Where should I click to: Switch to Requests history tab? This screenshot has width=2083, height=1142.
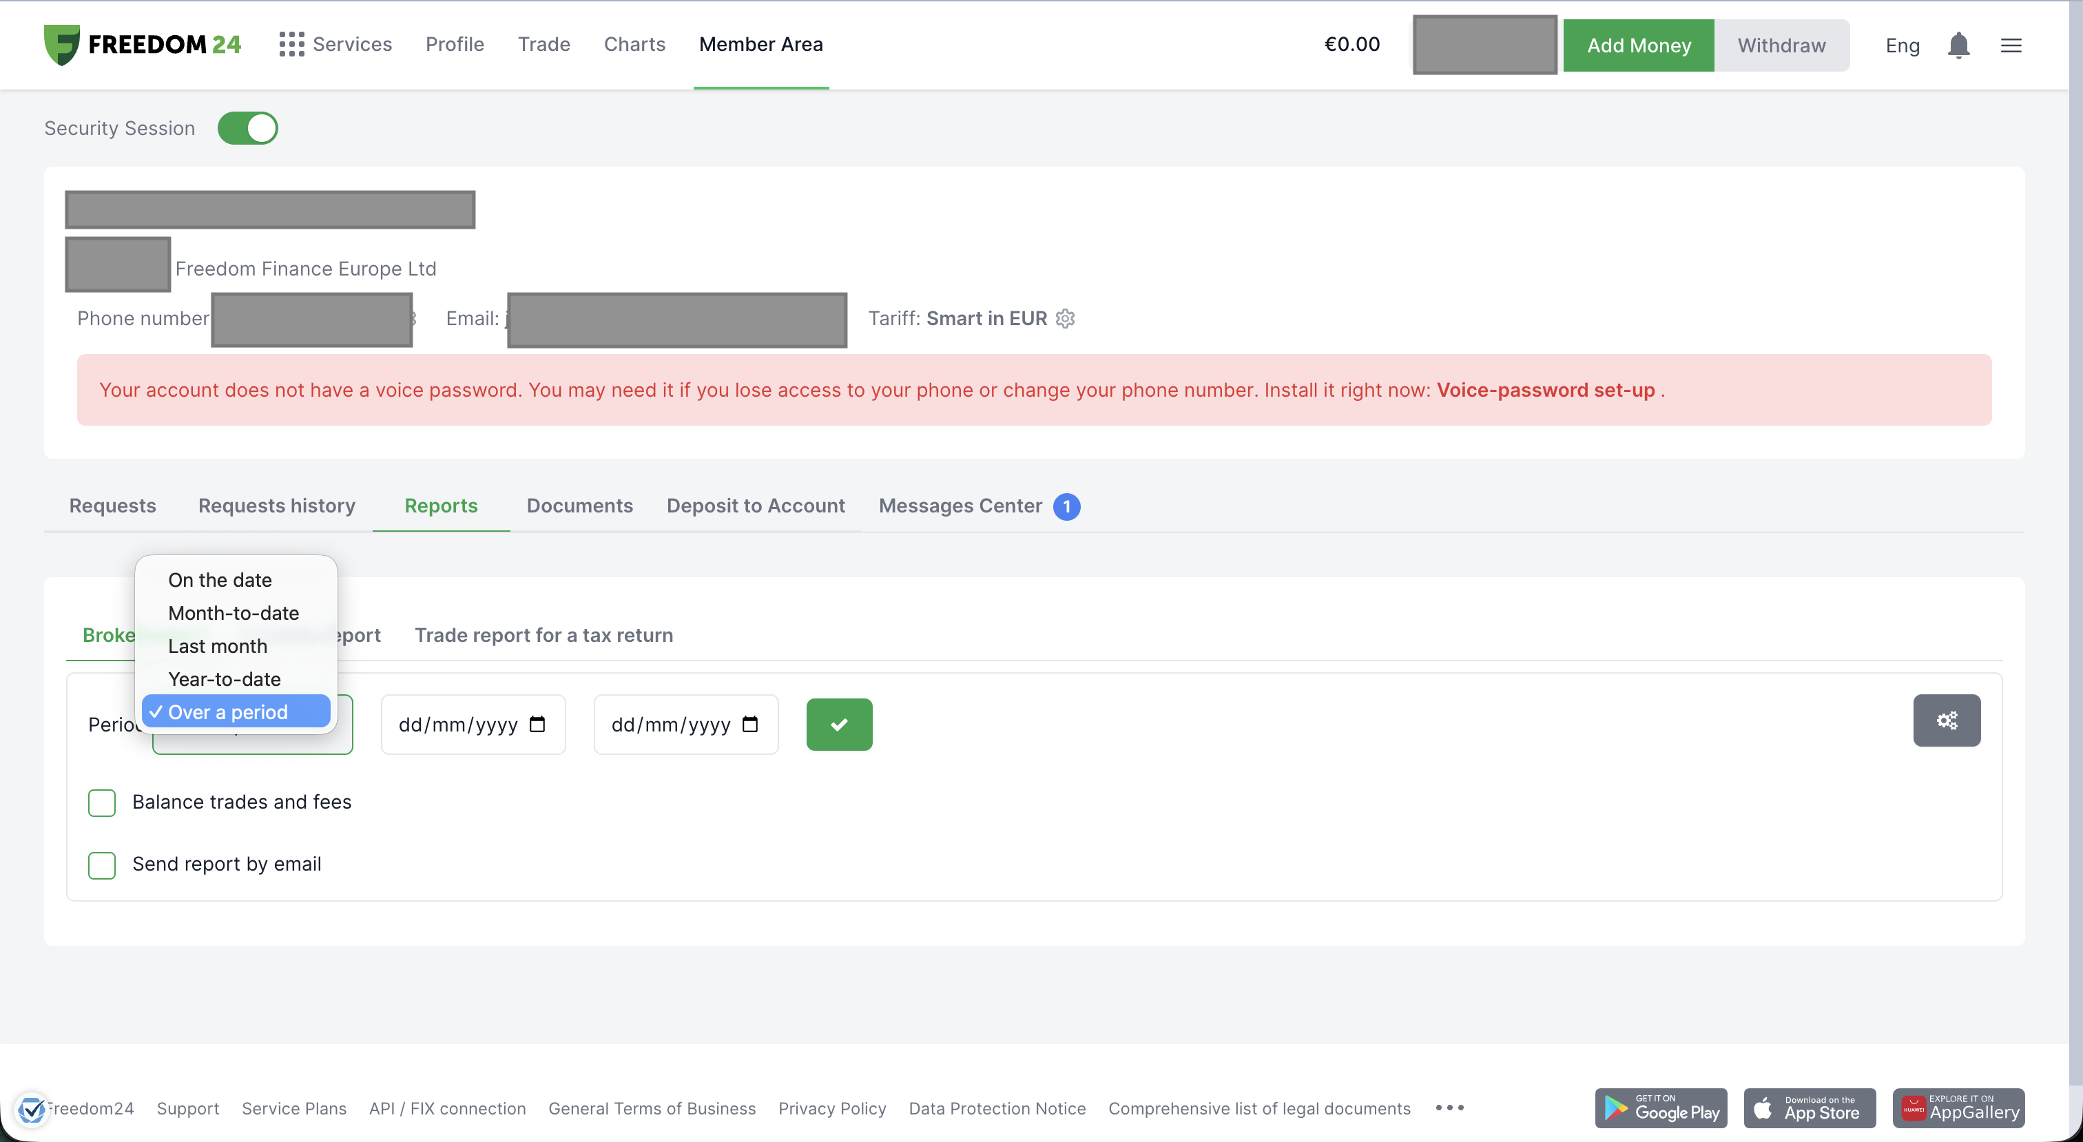276,506
